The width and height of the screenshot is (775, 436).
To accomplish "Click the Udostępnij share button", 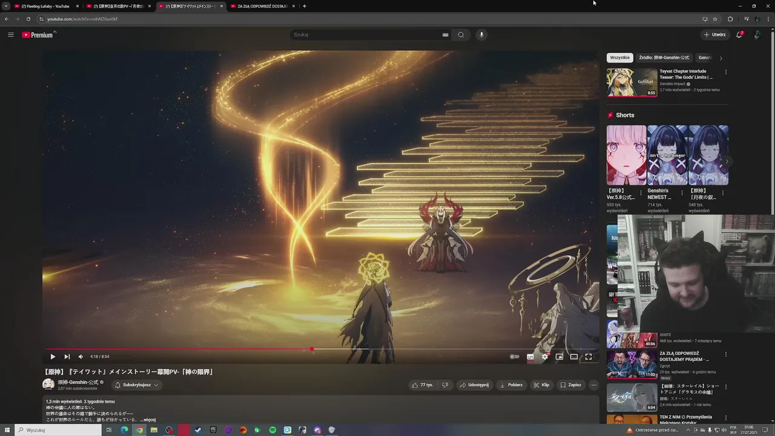I will pos(474,385).
